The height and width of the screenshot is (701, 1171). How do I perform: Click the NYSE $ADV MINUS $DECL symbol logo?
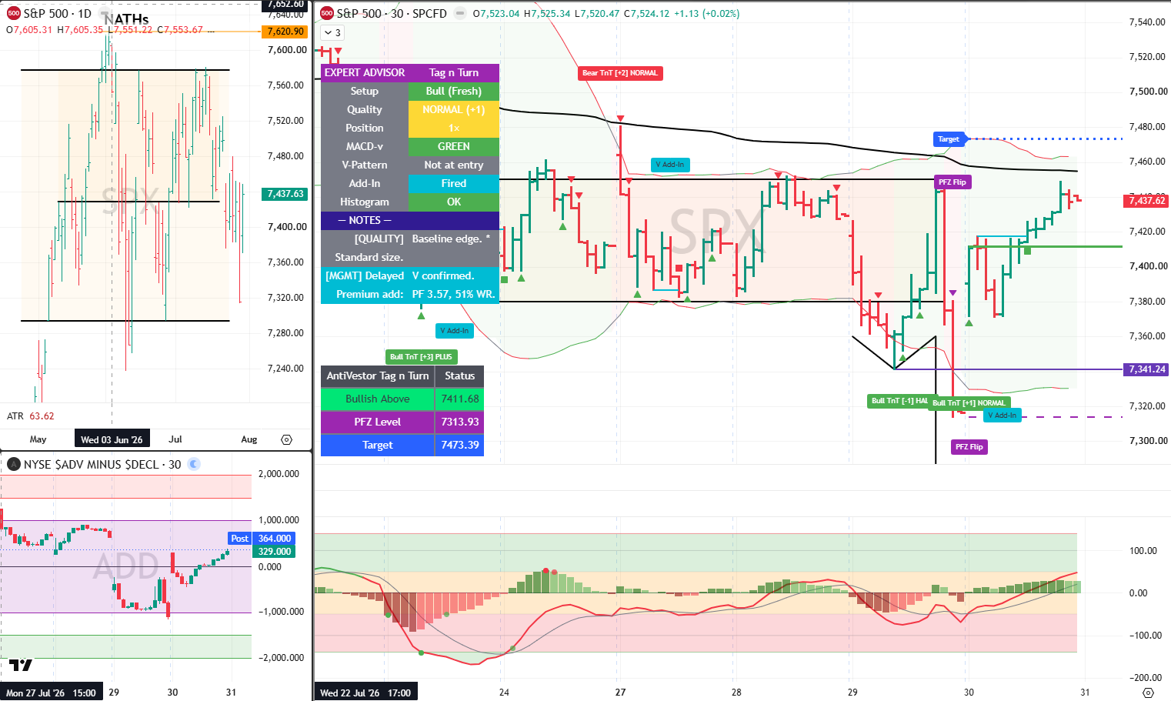tap(13, 464)
